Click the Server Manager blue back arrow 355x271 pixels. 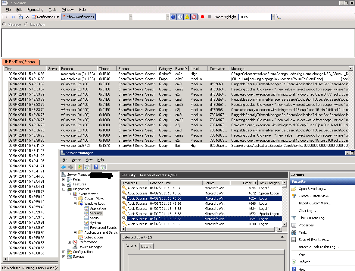click(64, 167)
